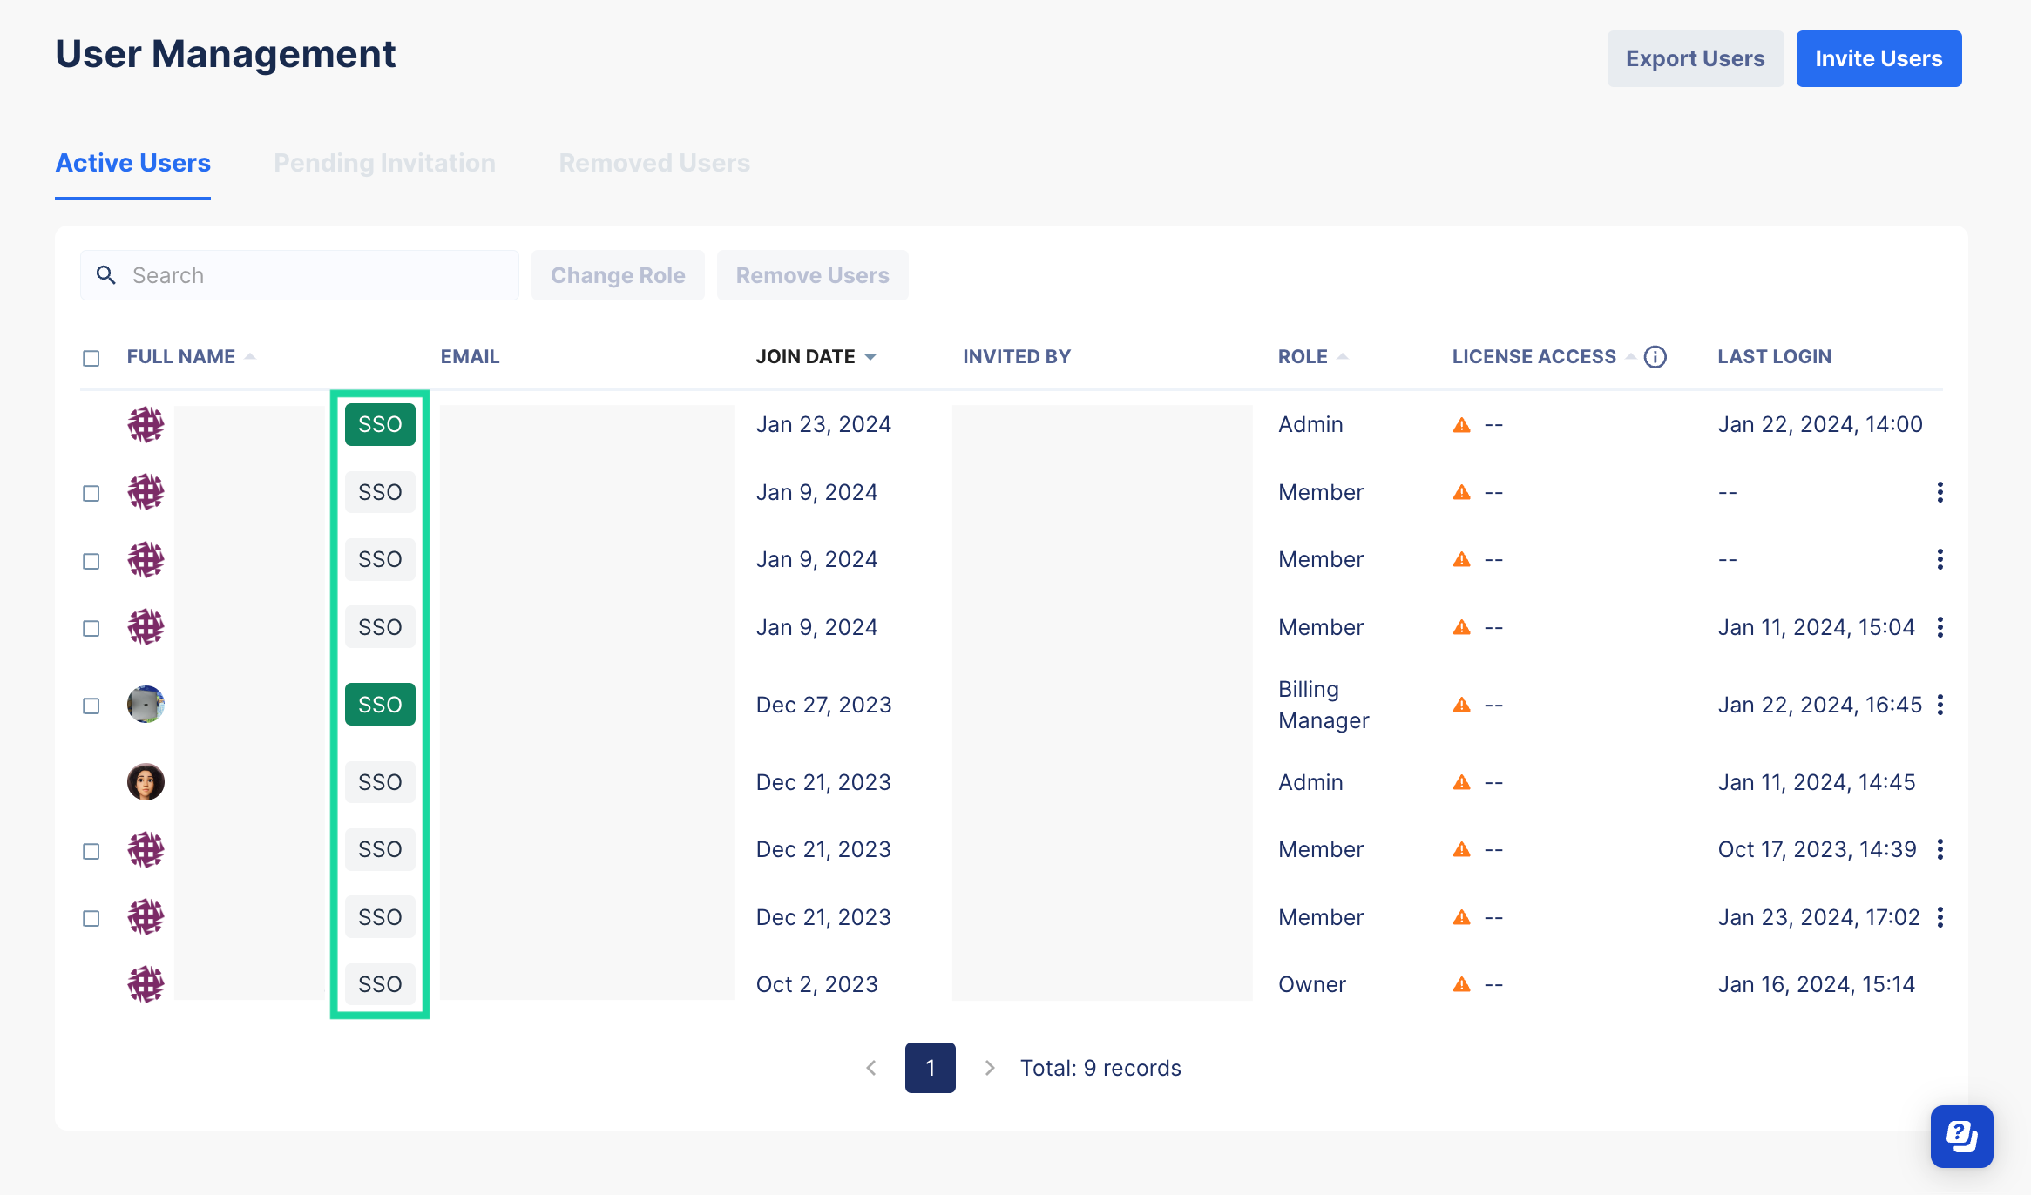Open the three-dot menu for the Oct 17, 2023 login row
2031x1195 pixels.
click(x=1940, y=849)
